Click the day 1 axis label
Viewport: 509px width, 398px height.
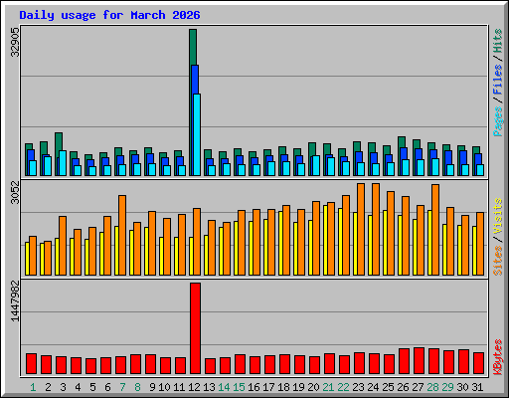33,387
